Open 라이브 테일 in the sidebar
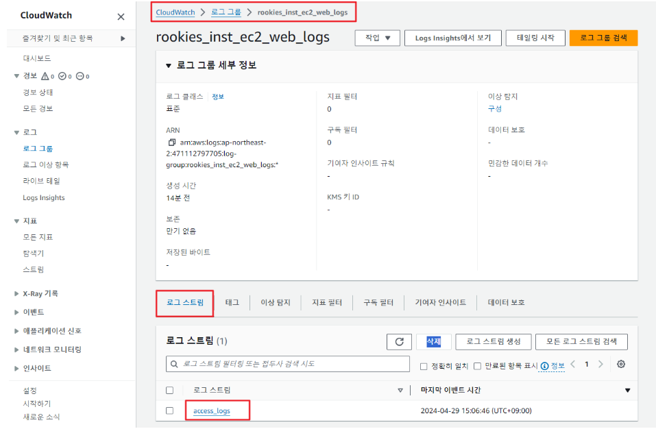The width and height of the screenshot is (656, 429). tap(41, 181)
